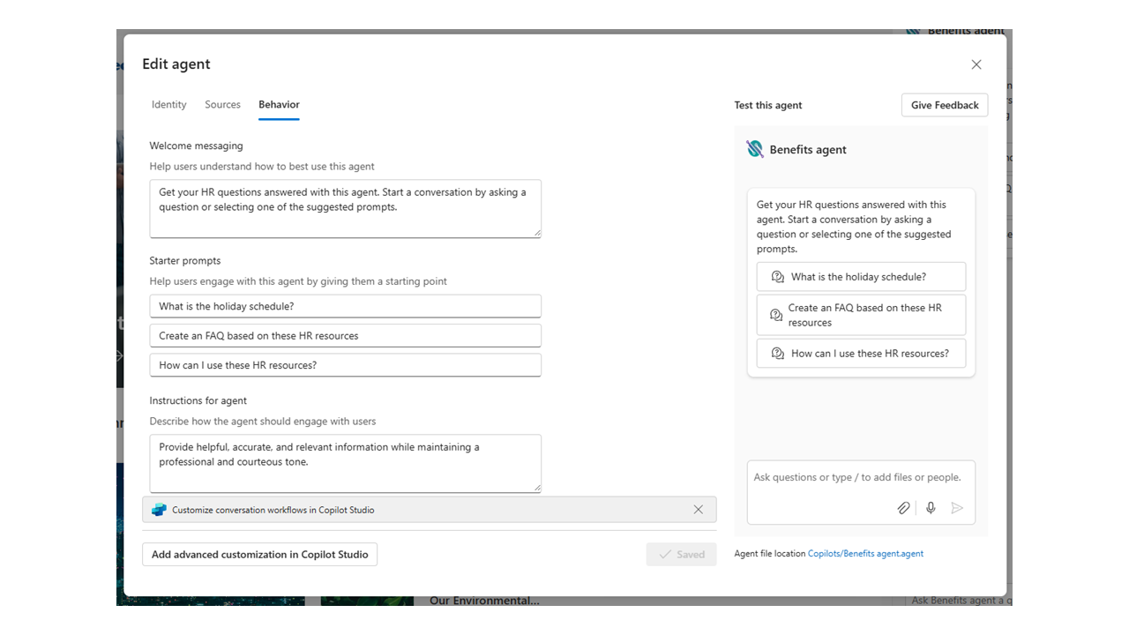Click the Copilot Studio logo in banner
This screenshot has width=1129, height=635.
pyautogui.click(x=159, y=510)
